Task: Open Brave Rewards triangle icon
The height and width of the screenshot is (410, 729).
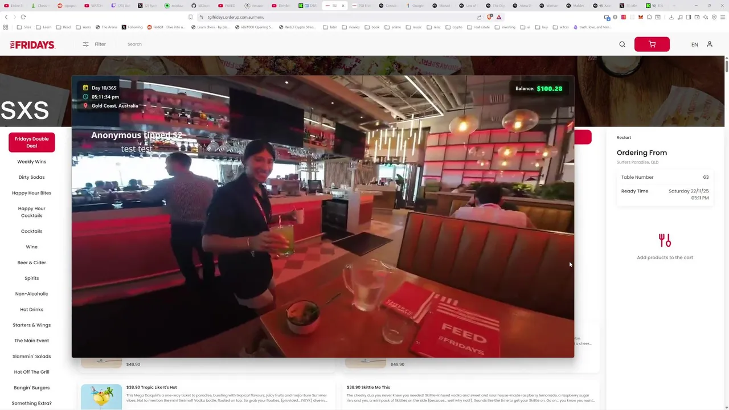Action: (x=499, y=17)
